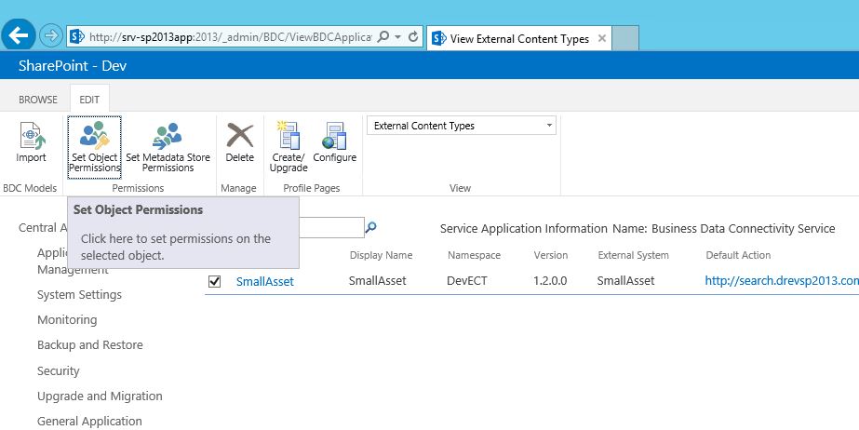
Task: Click the search filter text box
Action: pyautogui.click(x=331, y=227)
